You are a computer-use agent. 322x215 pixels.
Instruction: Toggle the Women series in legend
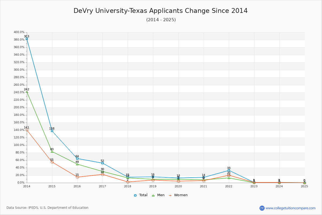point(178,195)
